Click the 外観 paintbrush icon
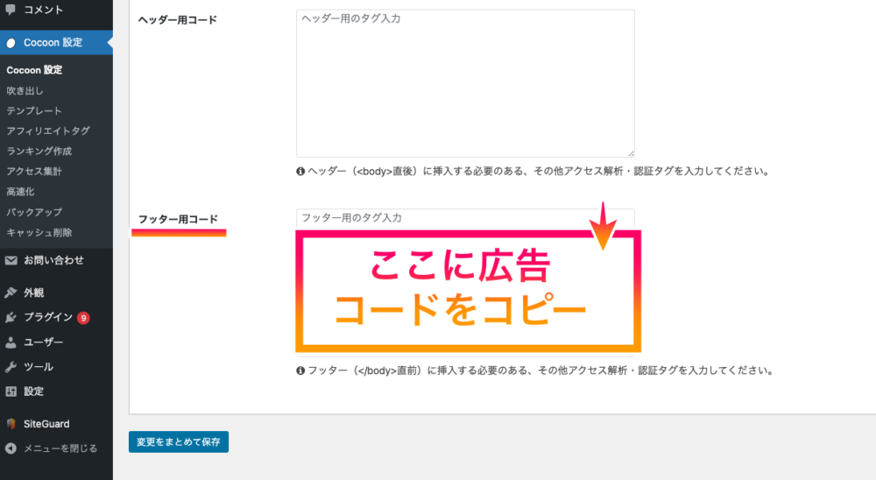The height and width of the screenshot is (480, 876). 11,293
